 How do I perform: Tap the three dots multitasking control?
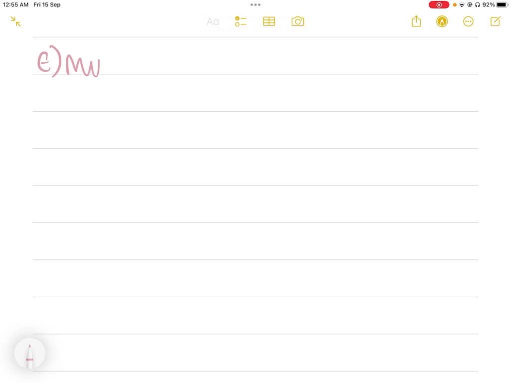click(255, 4)
